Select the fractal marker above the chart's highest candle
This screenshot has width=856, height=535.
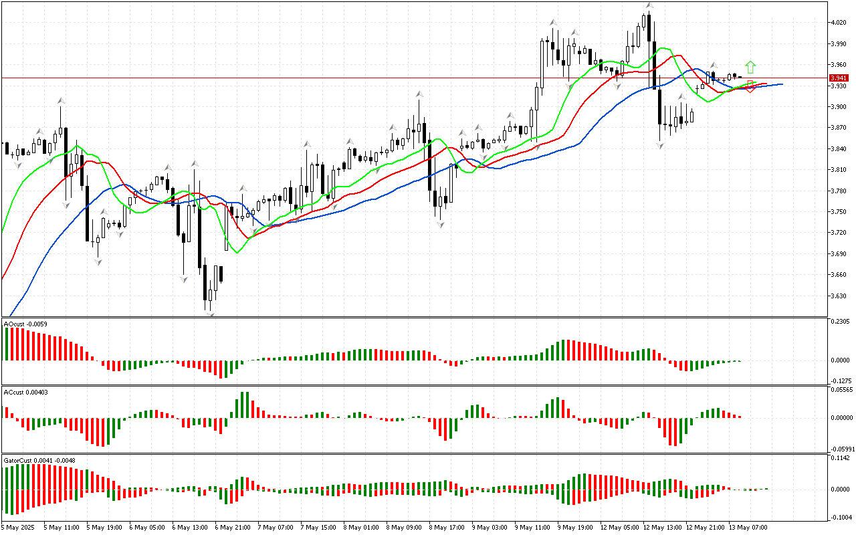(x=649, y=5)
